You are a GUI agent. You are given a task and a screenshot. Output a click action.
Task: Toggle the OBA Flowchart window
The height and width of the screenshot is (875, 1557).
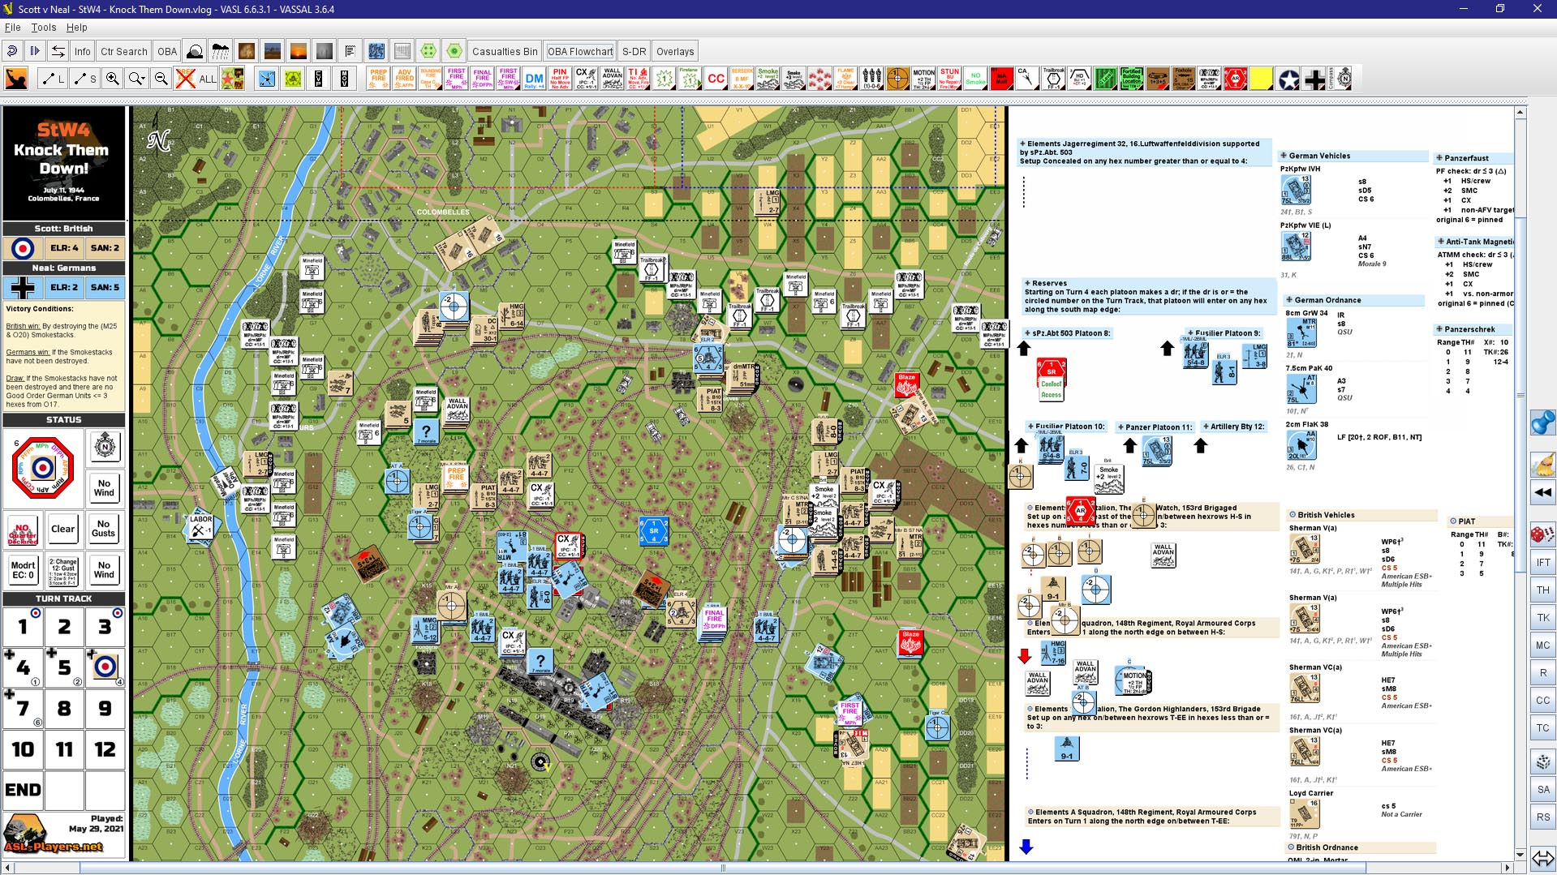click(580, 51)
